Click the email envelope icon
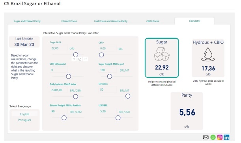This screenshot has height=143, width=241. coord(206,137)
